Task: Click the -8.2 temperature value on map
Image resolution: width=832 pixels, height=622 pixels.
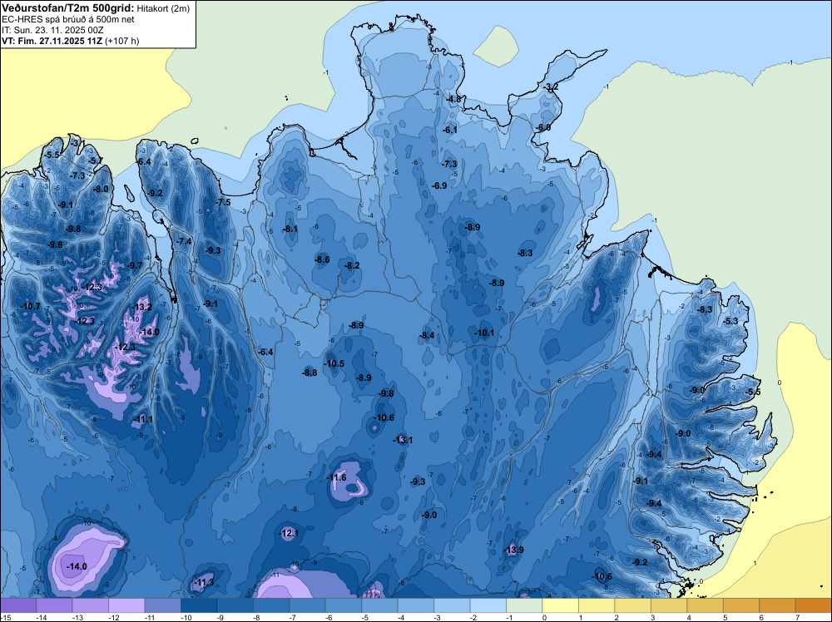Action: click(x=352, y=265)
